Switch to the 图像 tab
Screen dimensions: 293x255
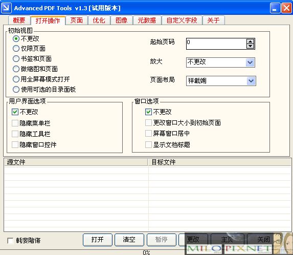122,20
